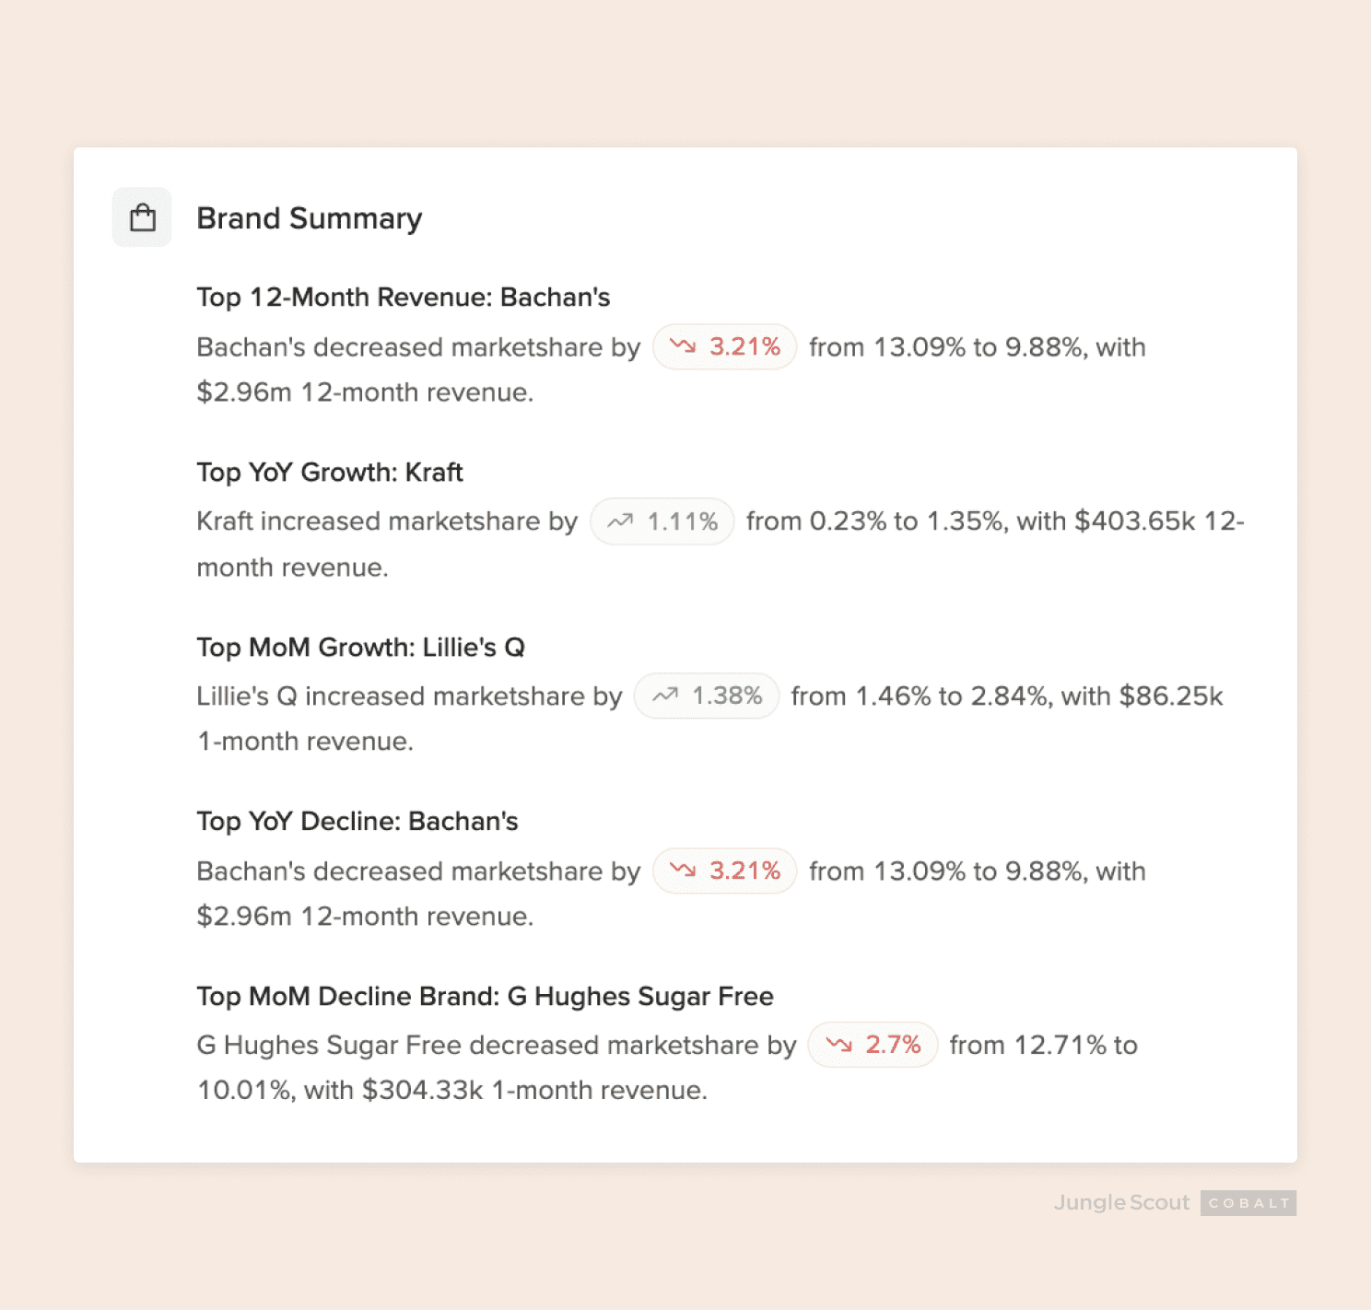Select Top MoM Decline Brand: G Hughes heading
Viewport: 1371px width, 1310px height.
click(x=485, y=997)
